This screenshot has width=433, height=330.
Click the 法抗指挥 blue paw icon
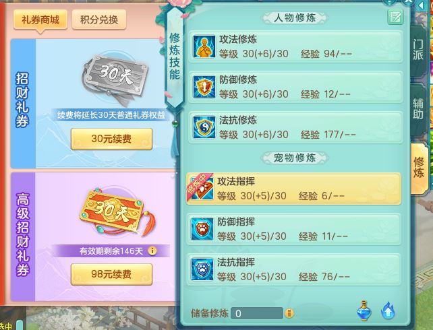point(202,269)
